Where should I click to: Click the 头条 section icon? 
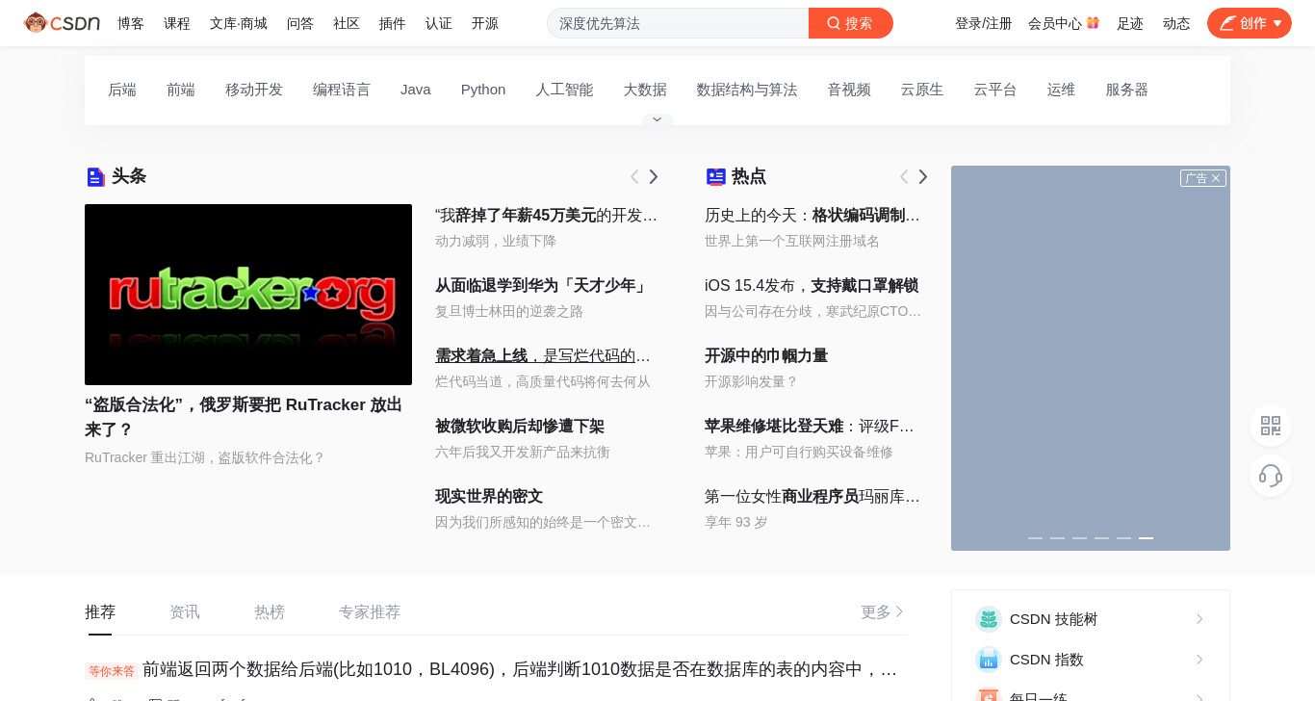[95, 176]
